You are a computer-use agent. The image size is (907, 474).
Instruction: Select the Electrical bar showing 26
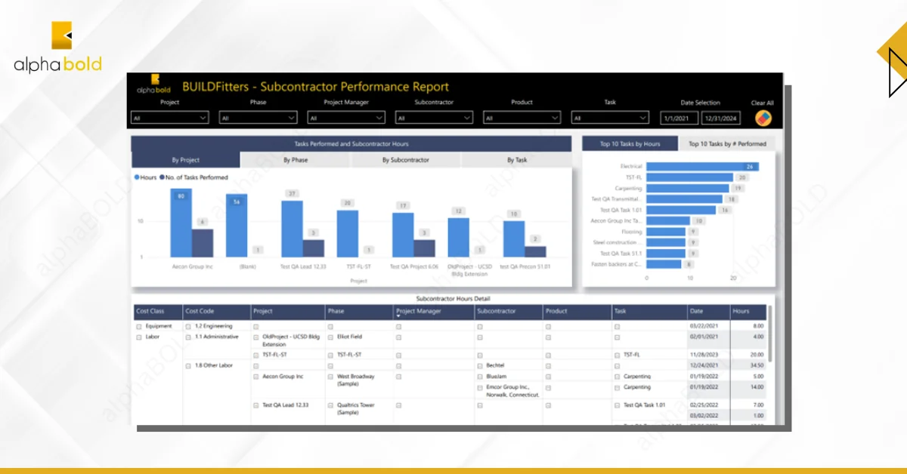coord(702,166)
